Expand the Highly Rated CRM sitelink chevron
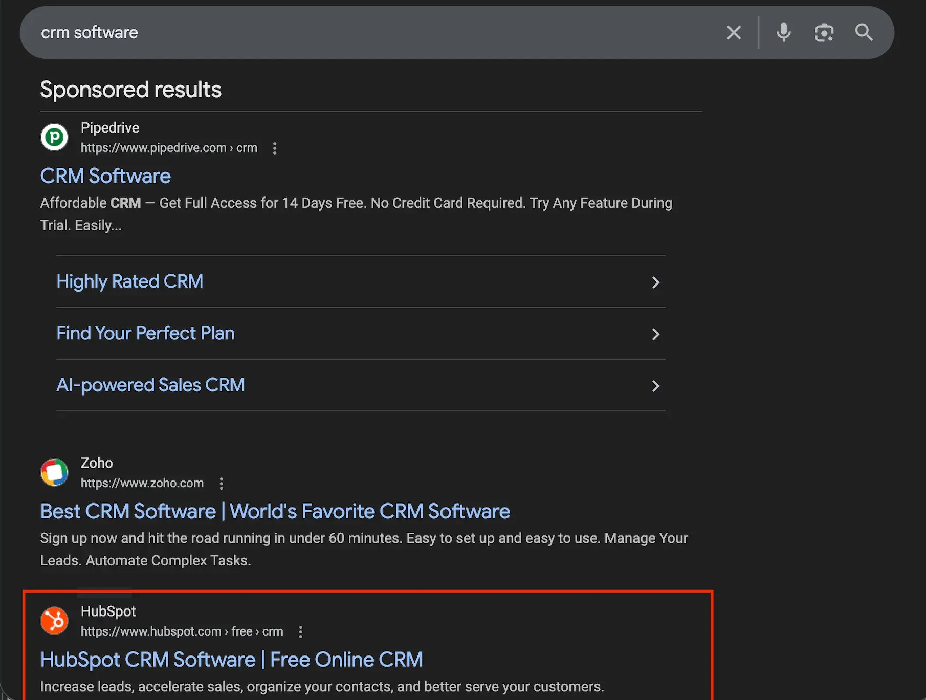Screen dimensions: 926x700 656,282
